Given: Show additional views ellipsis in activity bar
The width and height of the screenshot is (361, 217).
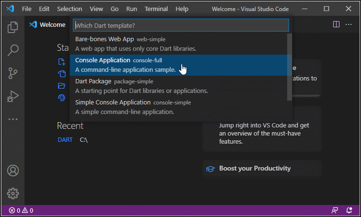Looking at the screenshot, I should click(x=12, y=119).
